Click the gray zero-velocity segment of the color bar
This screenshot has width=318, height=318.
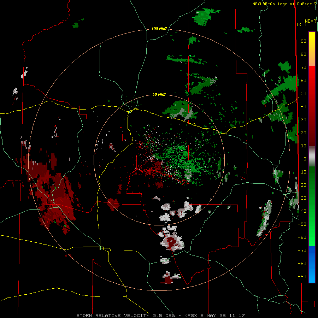pyautogui.click(x=312, y=157)
